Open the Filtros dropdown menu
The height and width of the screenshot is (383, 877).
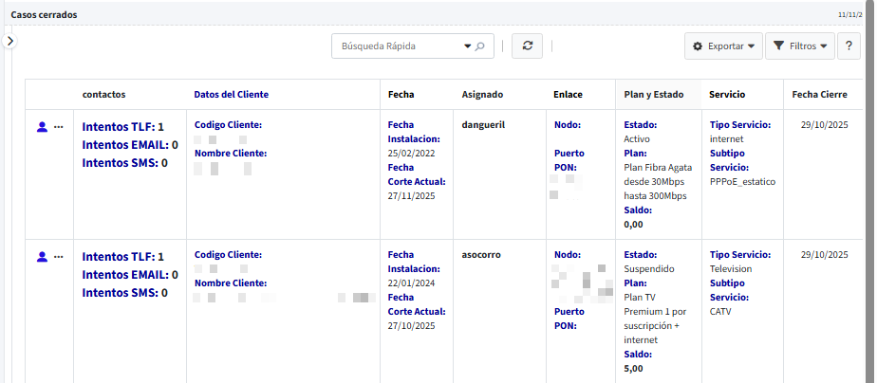tap(799, 46)
